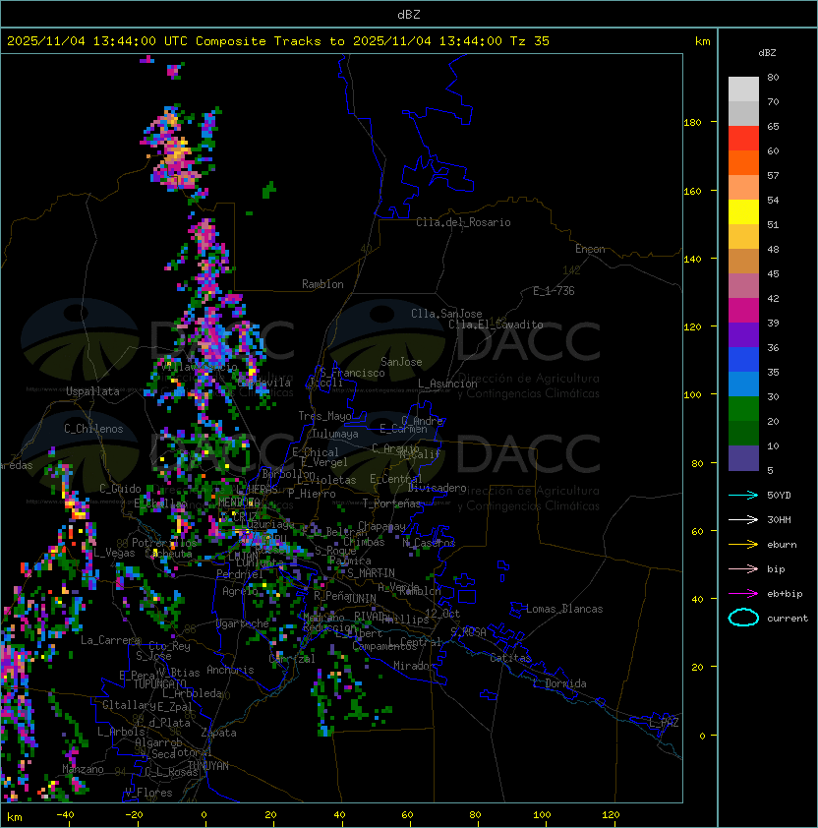Click the cyan 'current' ellipse icon
Screen dimensions: 818x828
[x=743, y=618]
